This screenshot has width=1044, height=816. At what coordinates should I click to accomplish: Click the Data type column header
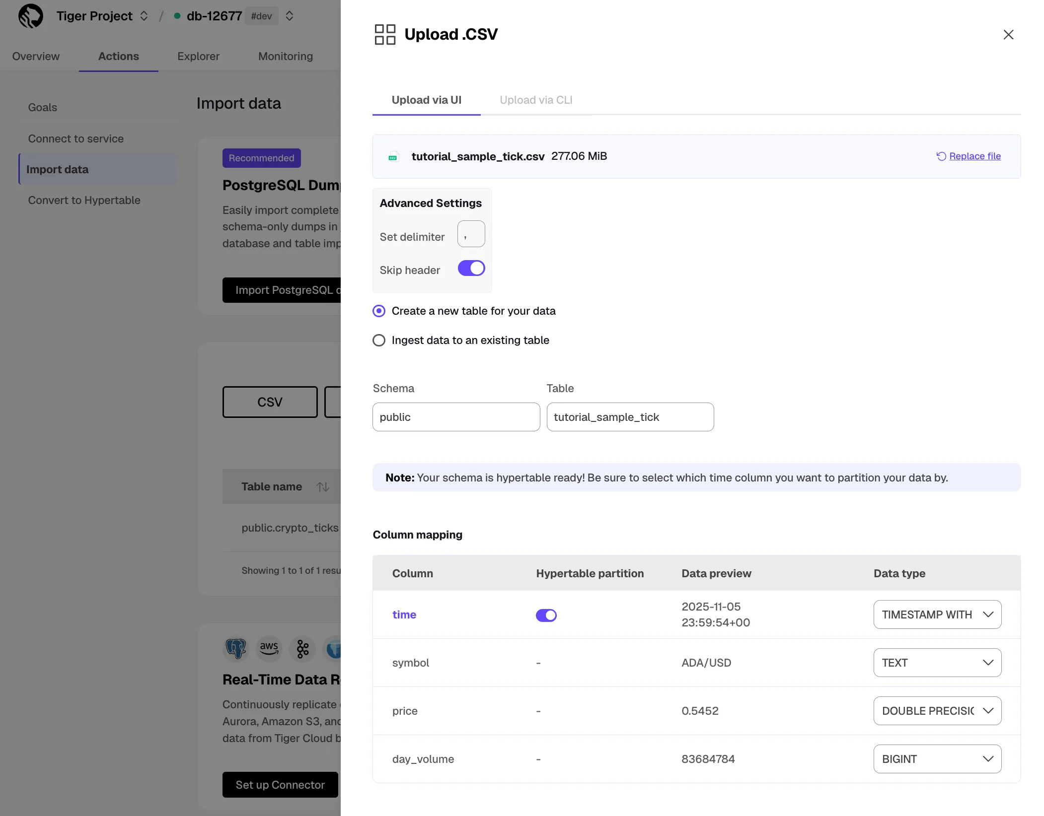(x=899, y=573)
